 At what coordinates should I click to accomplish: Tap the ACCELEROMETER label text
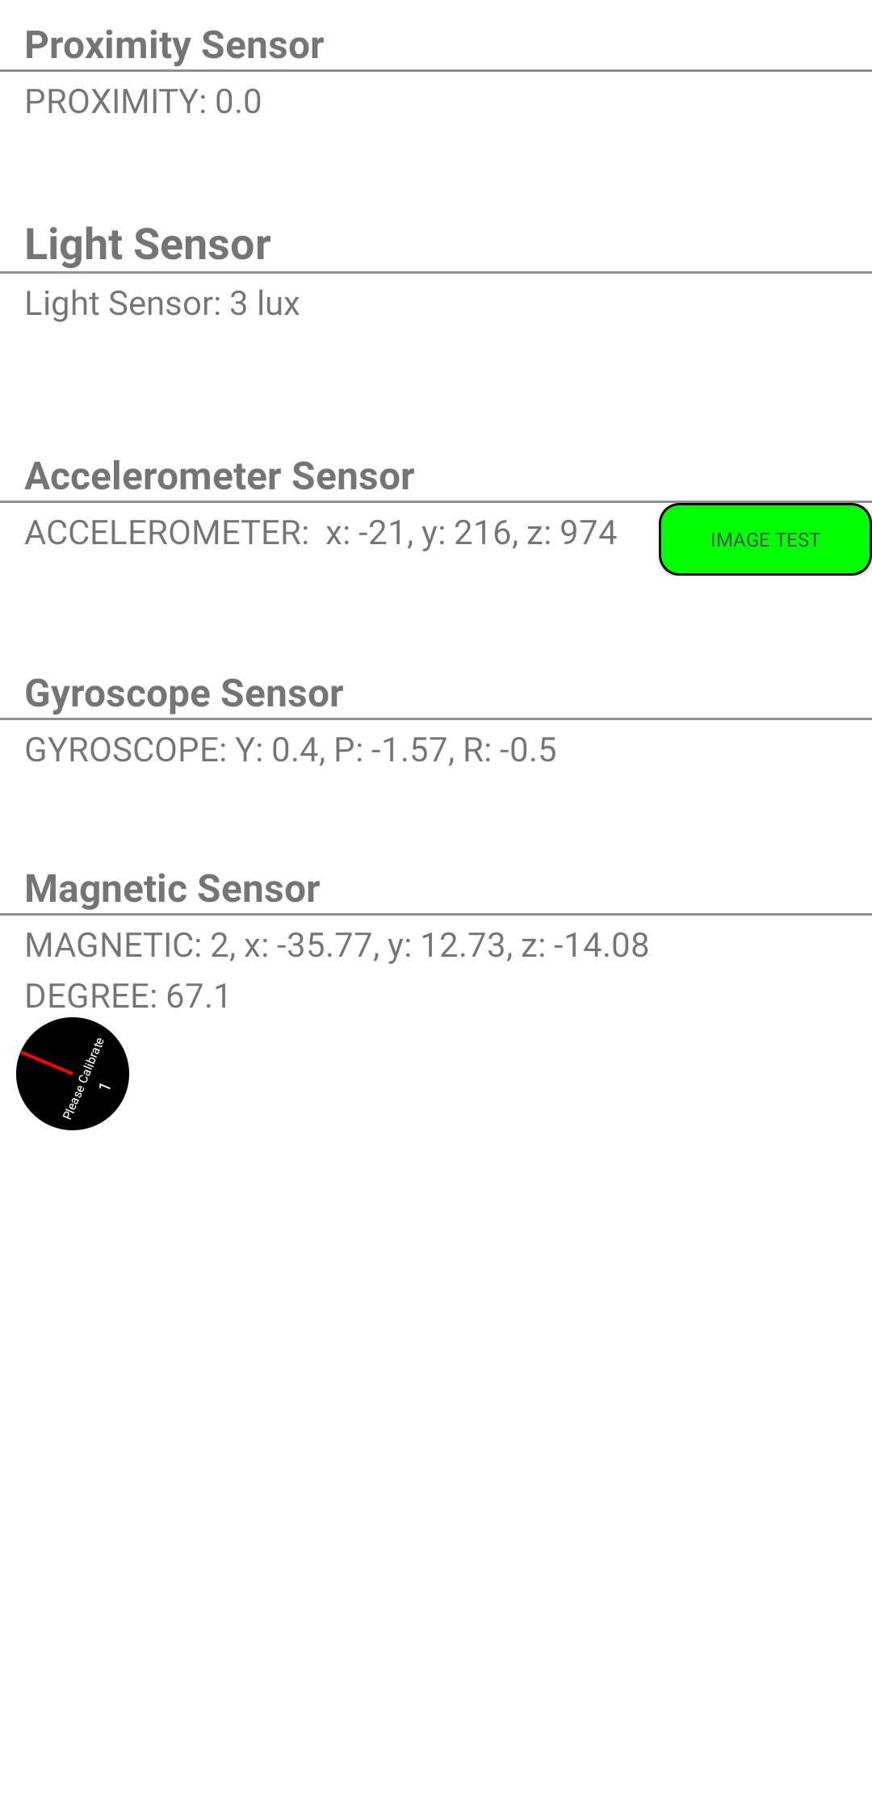click(166, 533)
